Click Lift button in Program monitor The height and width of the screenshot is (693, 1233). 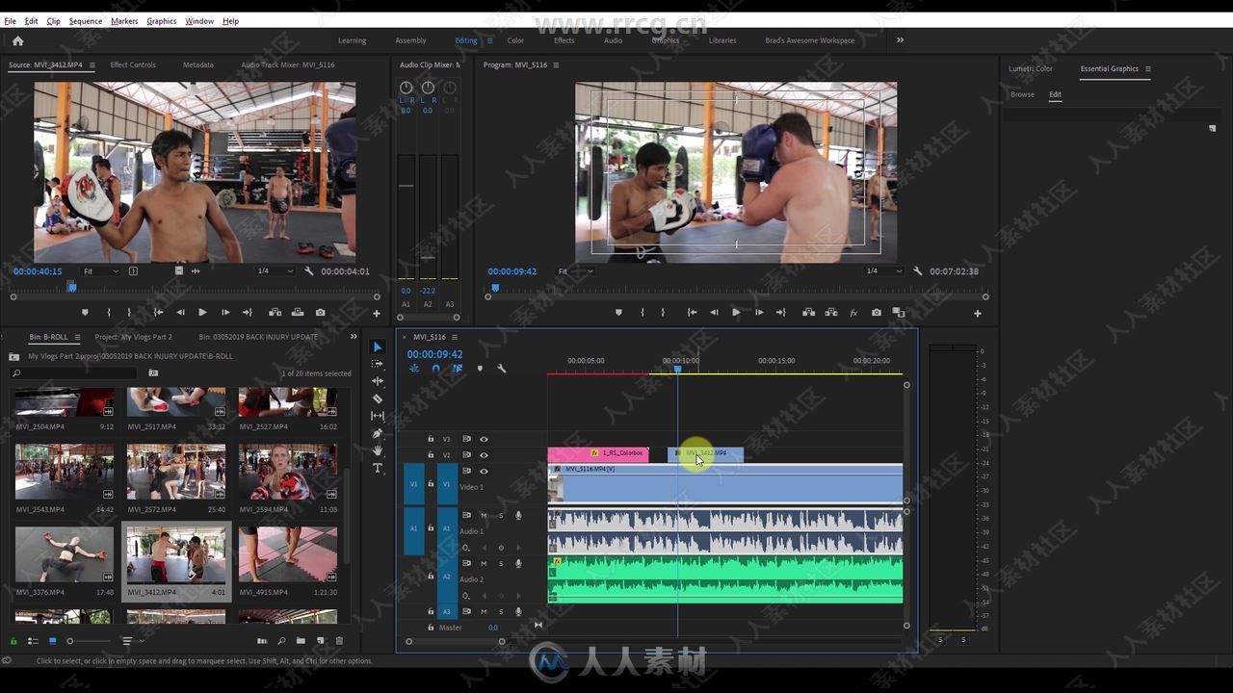click(x=808, y=312)
